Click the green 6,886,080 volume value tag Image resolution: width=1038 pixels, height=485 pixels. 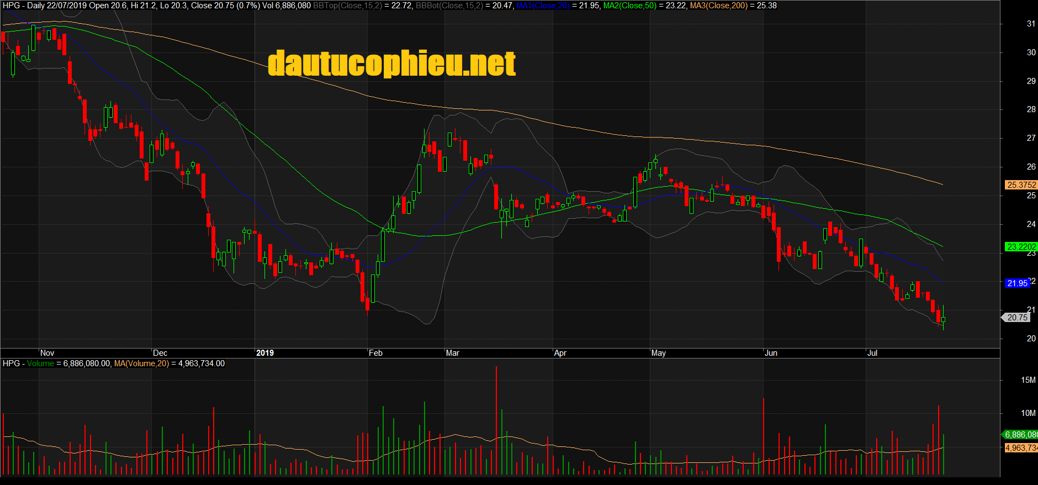pos(1020,435)
